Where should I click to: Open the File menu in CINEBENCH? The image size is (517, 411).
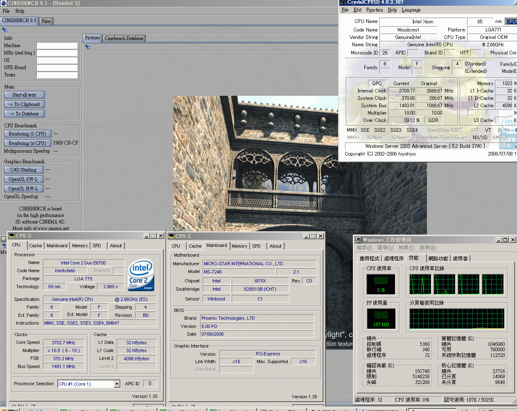pos(6,11)
